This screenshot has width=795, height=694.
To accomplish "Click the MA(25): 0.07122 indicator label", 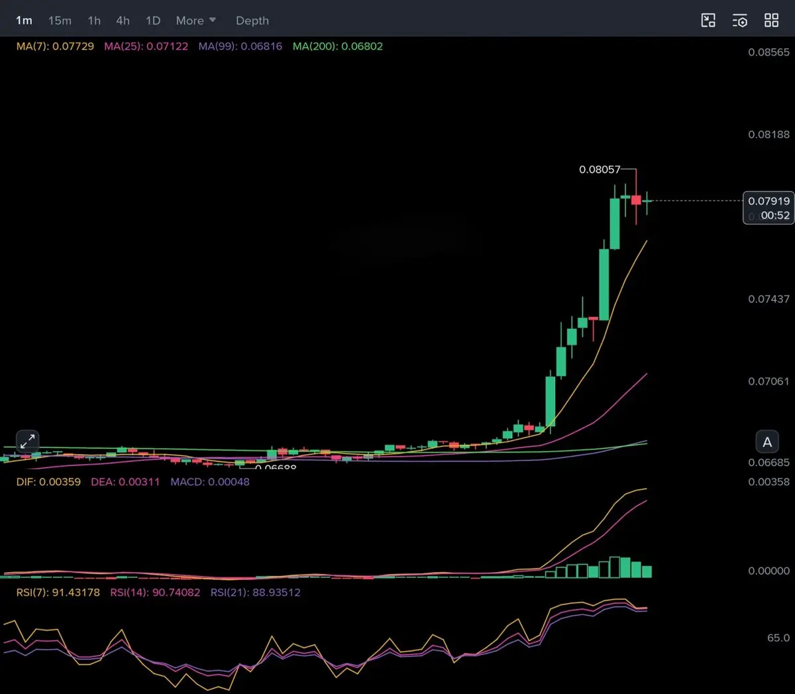I will tap(146, 46).
